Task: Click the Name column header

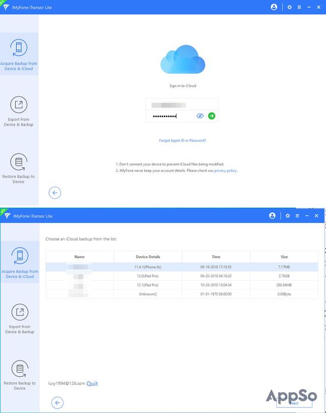Action: 79,256
